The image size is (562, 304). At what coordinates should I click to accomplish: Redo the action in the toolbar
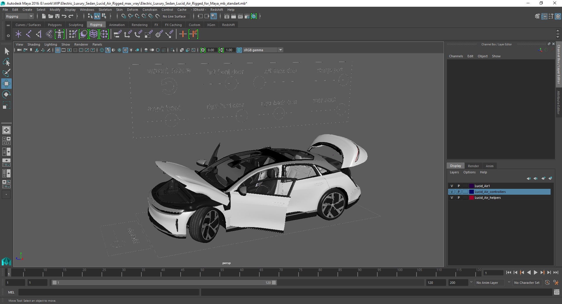point(71,16)
